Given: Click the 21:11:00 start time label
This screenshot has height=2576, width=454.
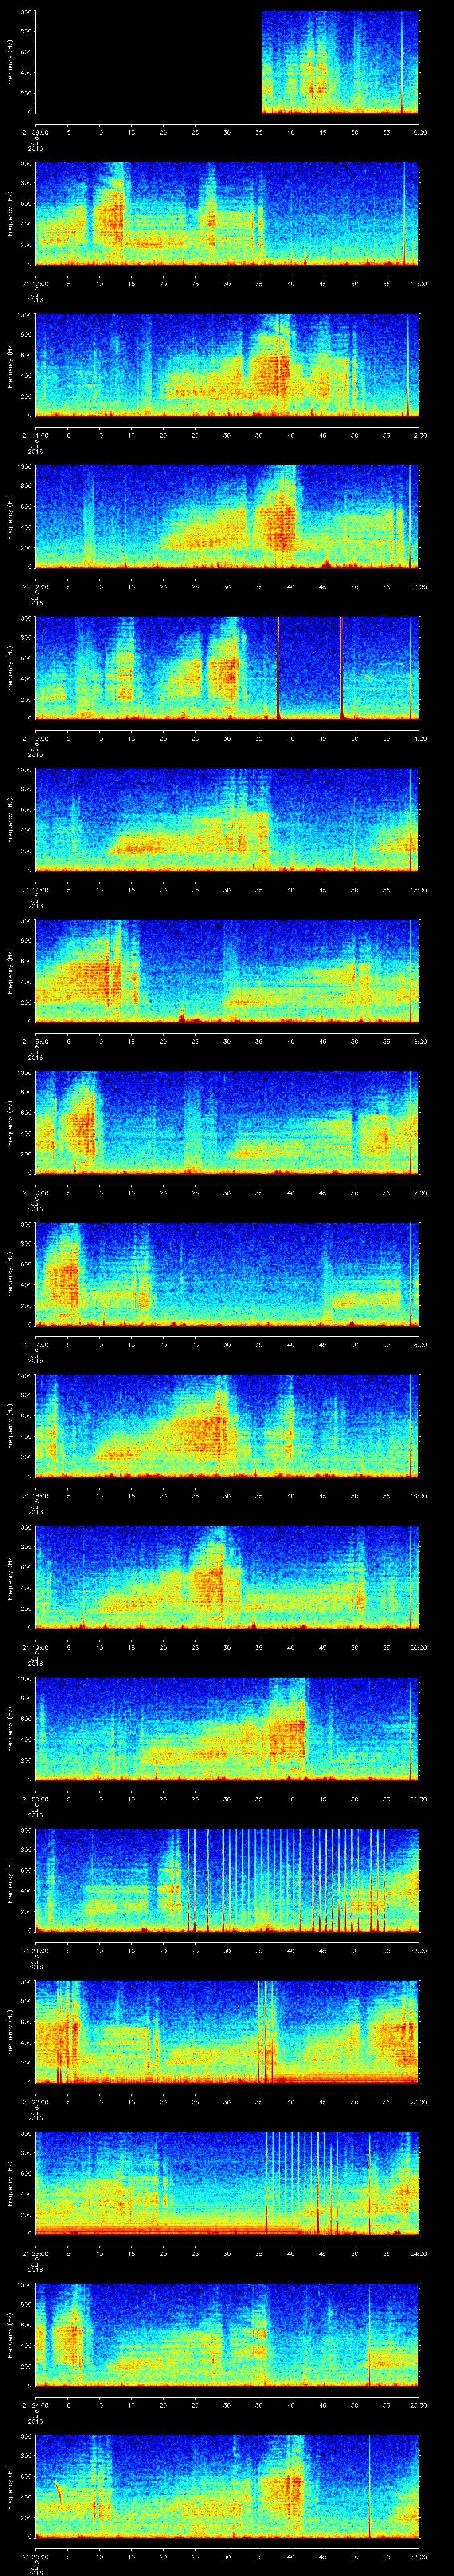Looking at the screenshot, I should 35,435.
